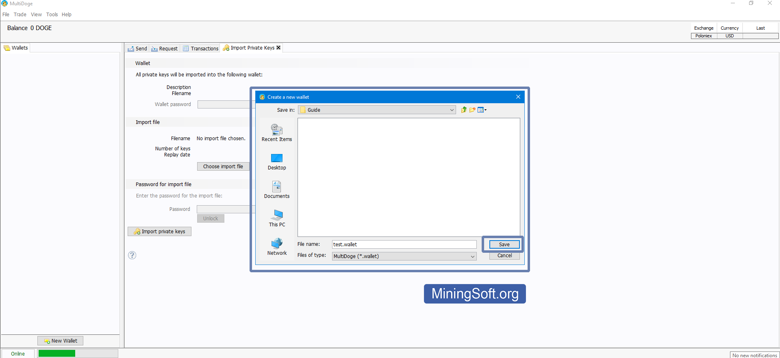780x358 pixels.
Task: Open Recent Items location
Action: (277, 133)
